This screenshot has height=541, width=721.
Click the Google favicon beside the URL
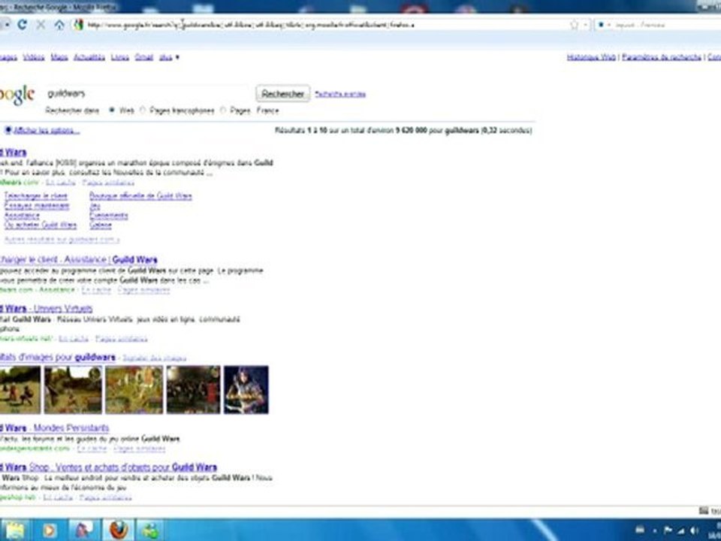[79, 25]
